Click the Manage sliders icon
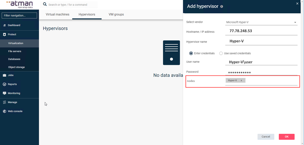 [x=5, y=103]
